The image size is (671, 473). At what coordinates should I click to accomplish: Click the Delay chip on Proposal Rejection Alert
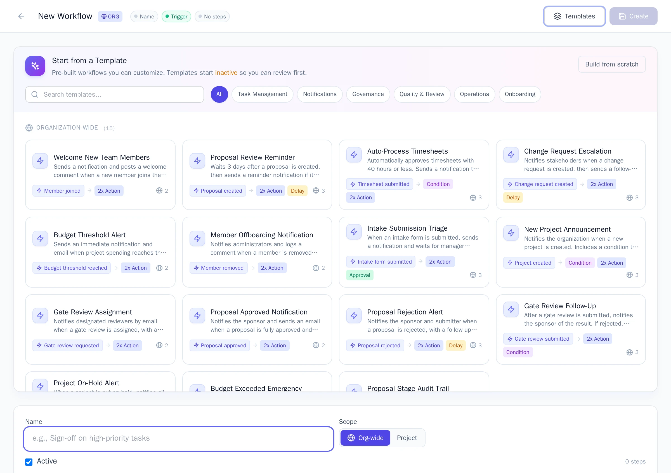point(455,345)
